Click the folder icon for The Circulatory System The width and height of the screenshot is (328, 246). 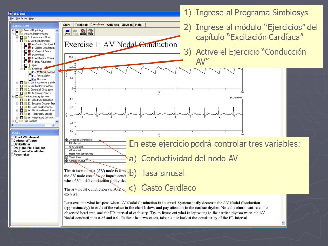(21, 34)
